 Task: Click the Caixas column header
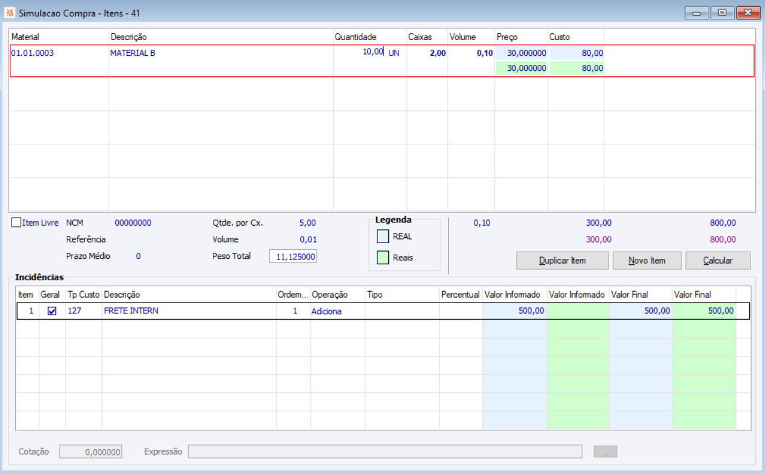pos(427,37)
